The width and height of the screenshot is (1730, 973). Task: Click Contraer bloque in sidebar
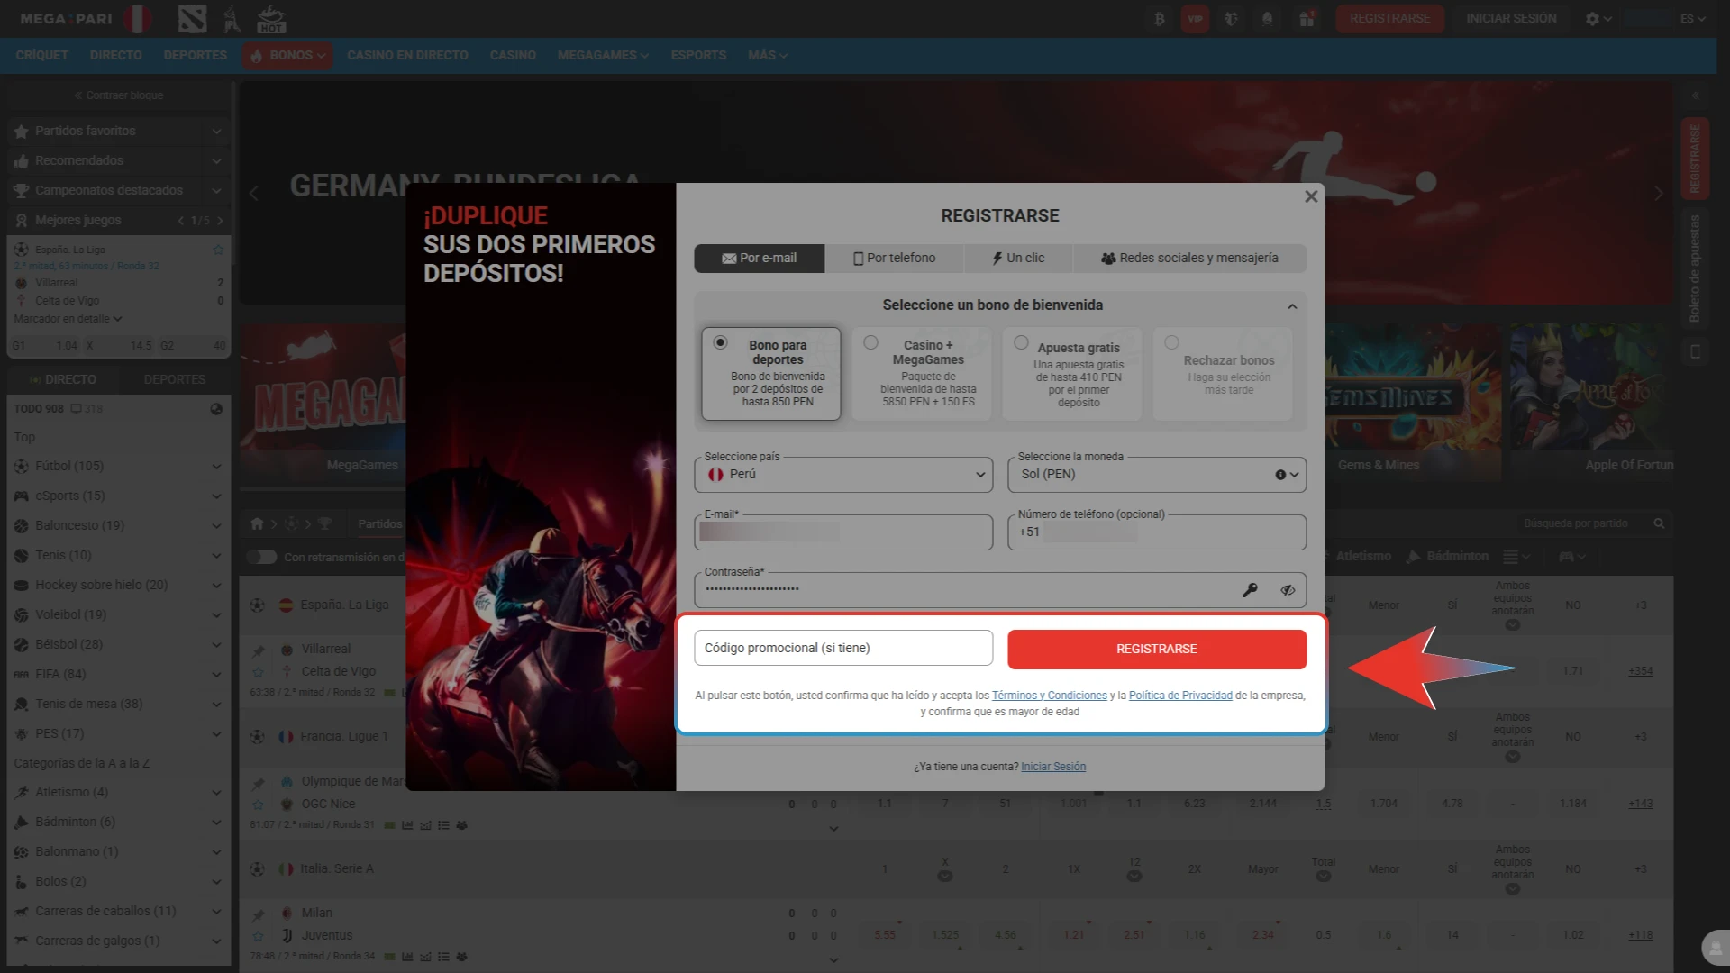pos(119,95)
